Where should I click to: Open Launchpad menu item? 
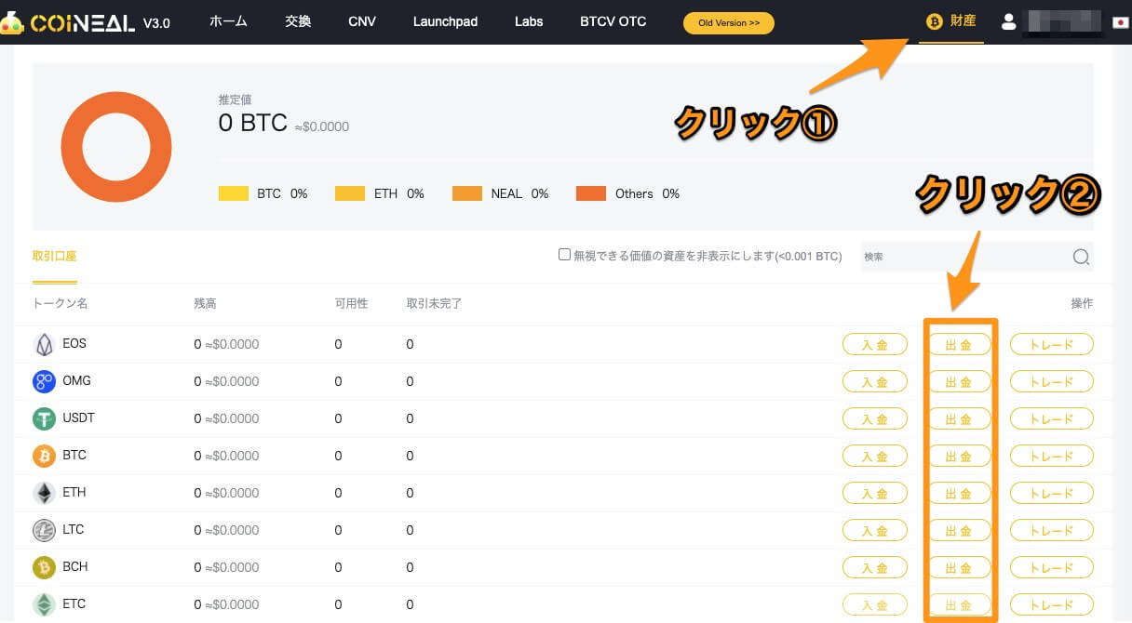click(445, 21)
